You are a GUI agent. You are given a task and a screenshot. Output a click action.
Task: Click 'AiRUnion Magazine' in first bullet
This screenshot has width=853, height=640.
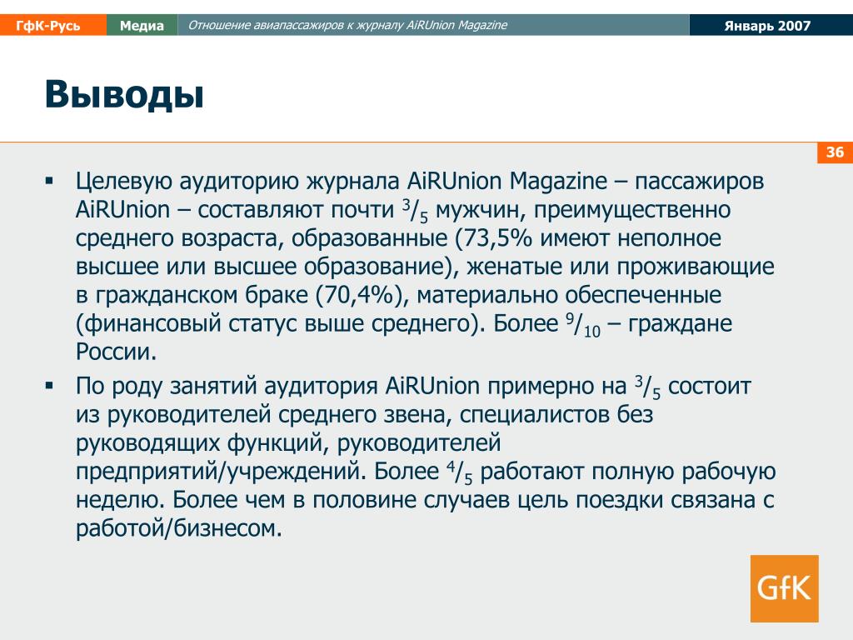point(507,181)
